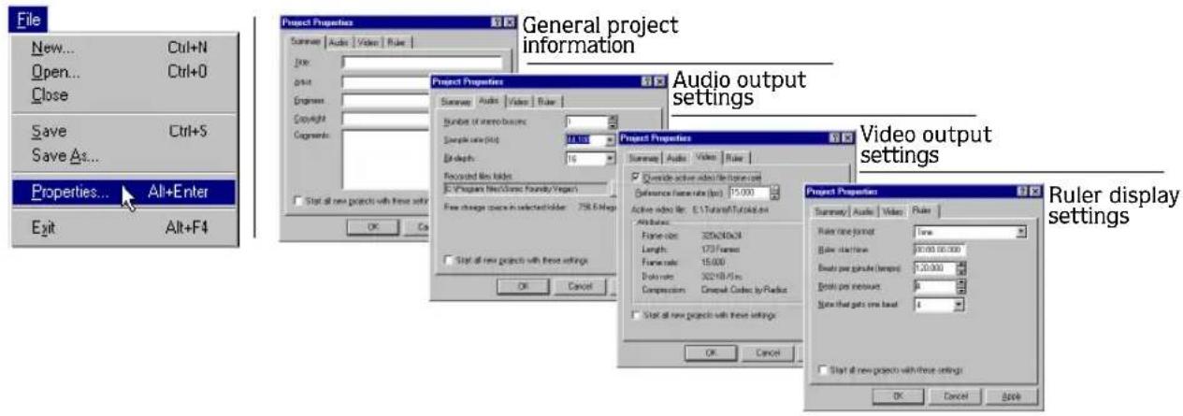Screen dimensions: 1183x416
Task: Click Apply in the Ruler dialog
Action: click(1010, 395)
